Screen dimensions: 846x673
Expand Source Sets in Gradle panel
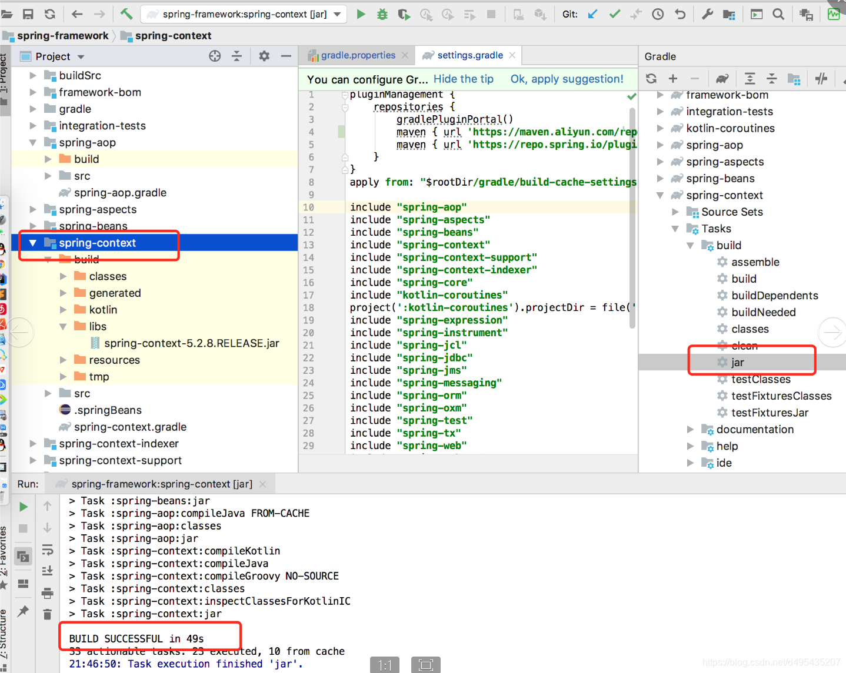pos(675,212)
